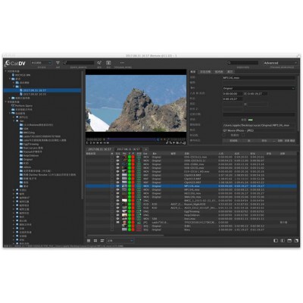
Task: Toggle eye icon in HelpChildren row
Action: [117, 215]
